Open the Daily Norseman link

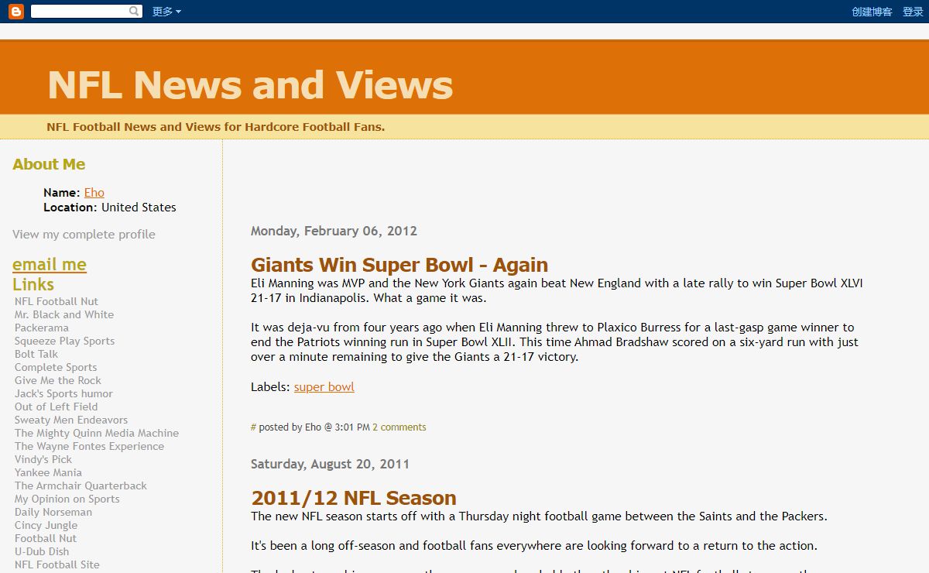pos(53,512)
